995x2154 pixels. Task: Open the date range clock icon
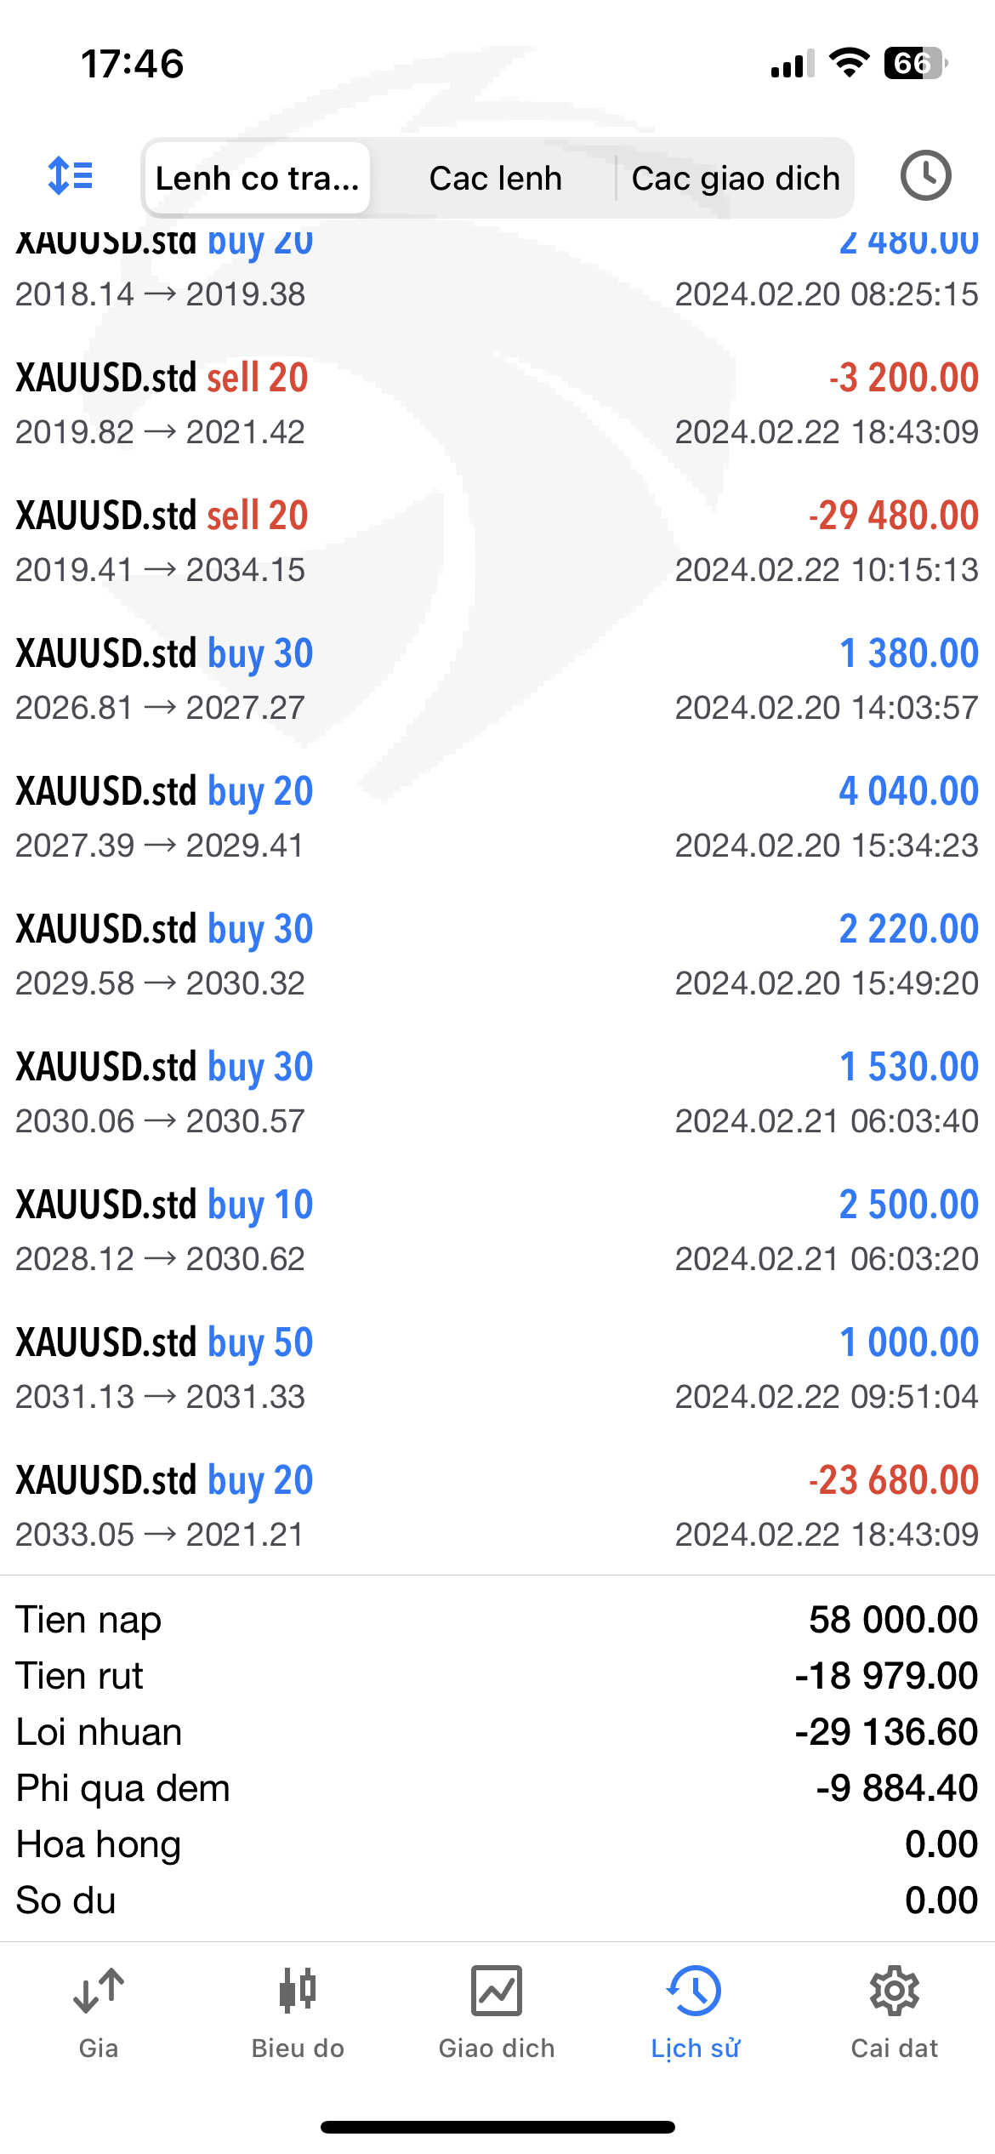[x=925, y=176]
